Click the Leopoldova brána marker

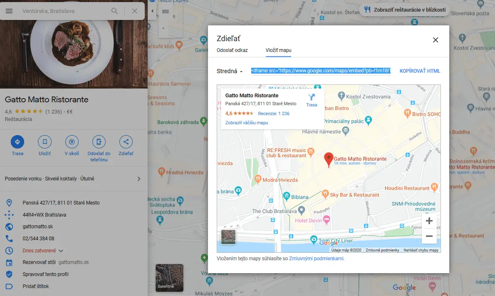point(160,220)
